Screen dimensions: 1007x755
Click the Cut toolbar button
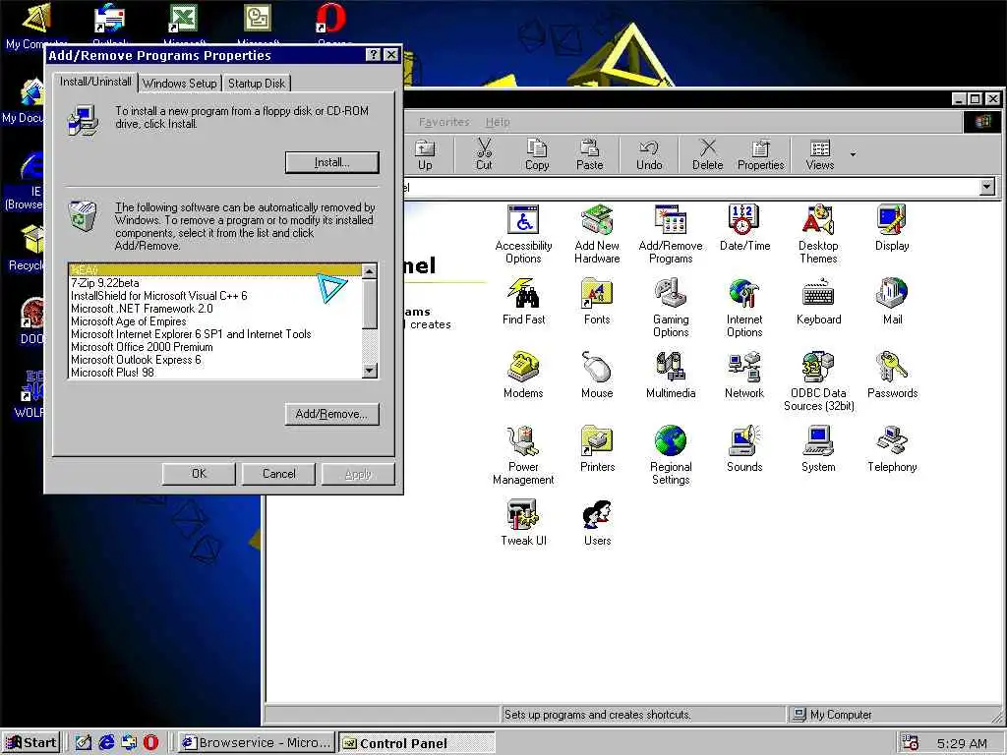pos(484,155)
